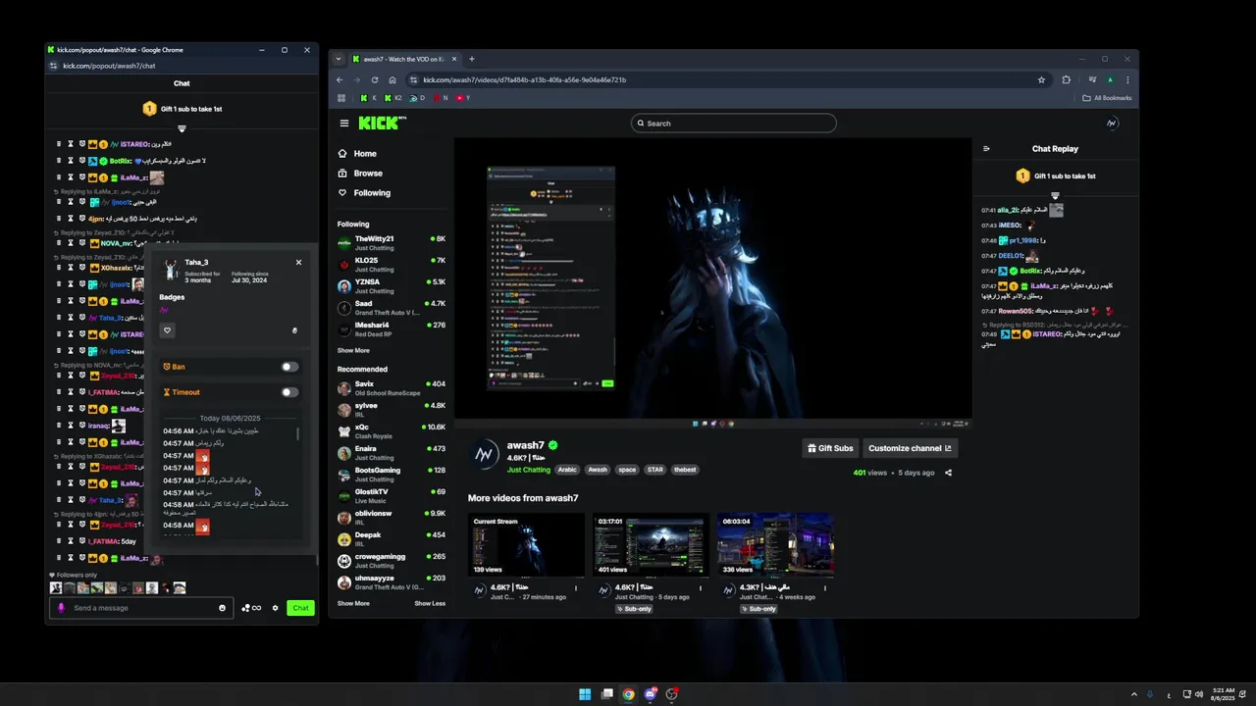
Task: Open the Just Chatting category link under awash7
Action: tap(529, 470)
